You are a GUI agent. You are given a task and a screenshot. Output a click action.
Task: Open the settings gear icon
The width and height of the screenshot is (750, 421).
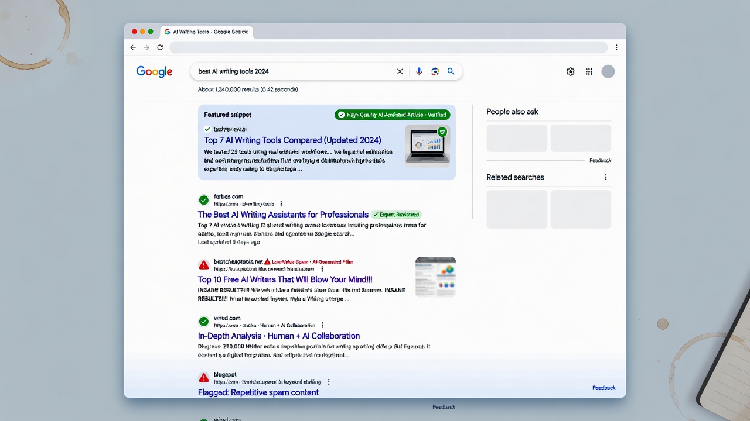571,71
